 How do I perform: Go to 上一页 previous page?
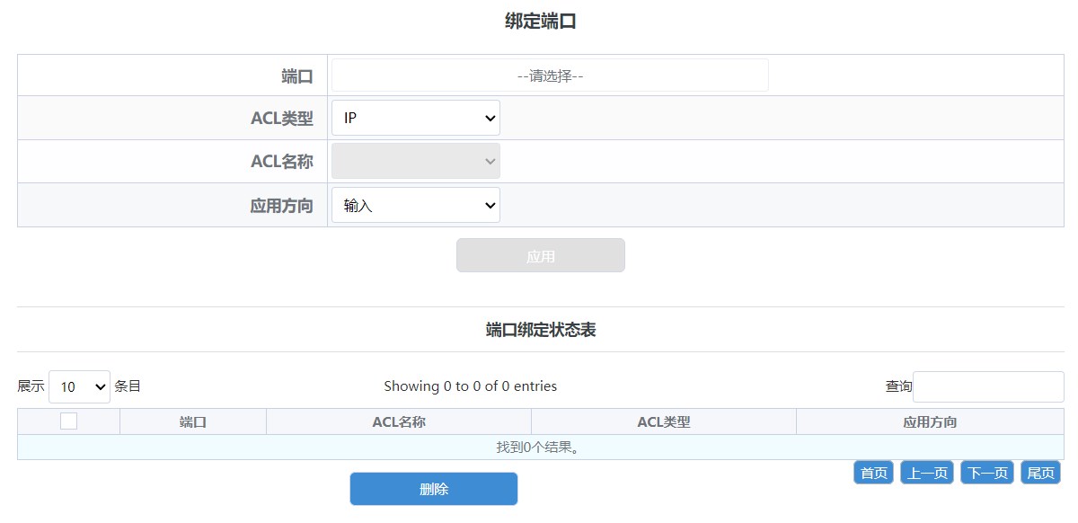coord(927,473)
